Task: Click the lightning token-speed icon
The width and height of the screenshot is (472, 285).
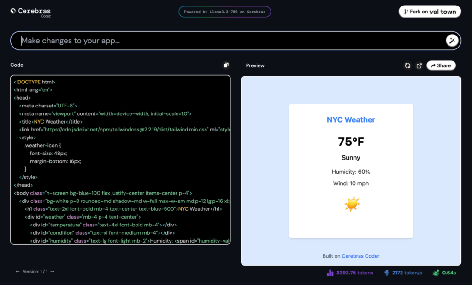Action: (386, 273)
